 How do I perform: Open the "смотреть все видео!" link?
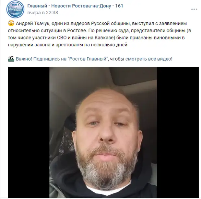149,59
